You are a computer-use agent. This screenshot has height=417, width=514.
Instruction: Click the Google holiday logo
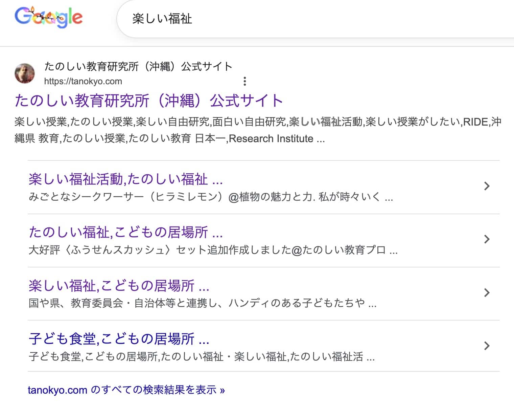point(48,17)
